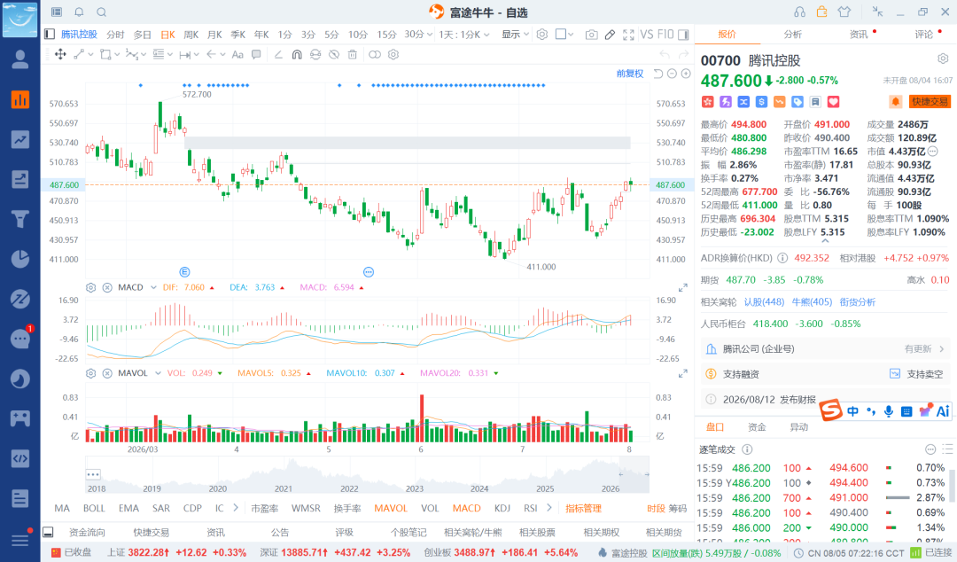Viewport: 957px width, 562px height.
Task: Take a chart screenshot with camera icon
Action: click(x=591, y=35)
